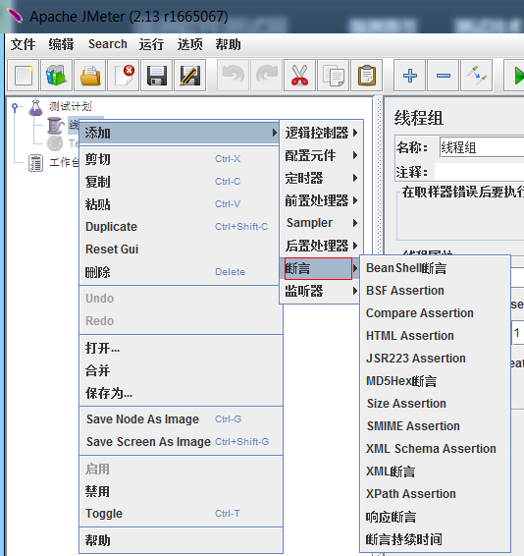Add a Compare Assertion

435,313
